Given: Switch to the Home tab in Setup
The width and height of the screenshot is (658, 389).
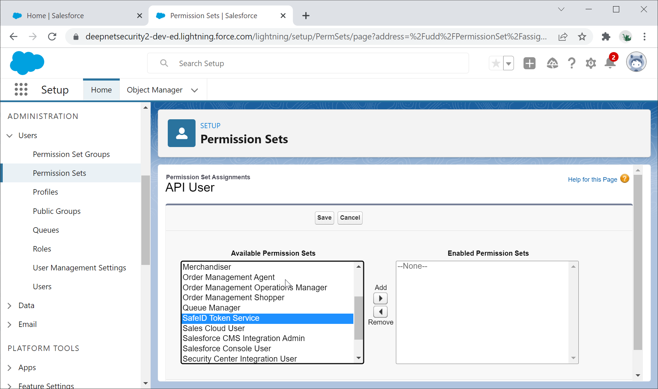Looking at the screenshot, I should [x=101, y=90].
